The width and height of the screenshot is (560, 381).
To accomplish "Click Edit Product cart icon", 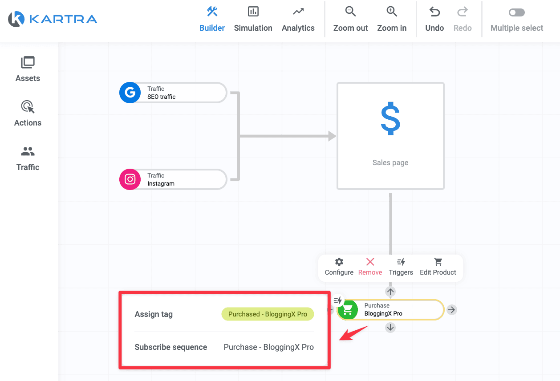I will click(438, 262).
